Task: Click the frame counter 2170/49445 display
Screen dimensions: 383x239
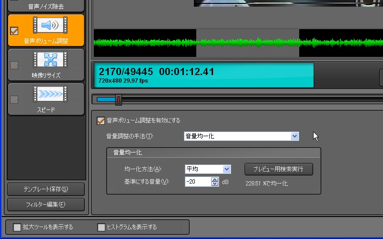Action: (126, 72)
